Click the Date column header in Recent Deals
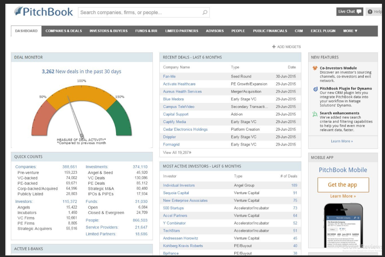The width and height of the screenshot is (385, 257). coord(292,67)
